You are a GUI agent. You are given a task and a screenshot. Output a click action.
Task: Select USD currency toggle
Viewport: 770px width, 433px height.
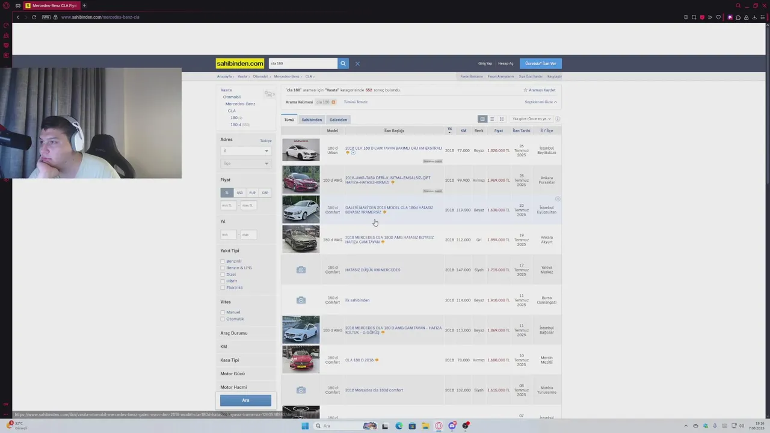(239, 193)
